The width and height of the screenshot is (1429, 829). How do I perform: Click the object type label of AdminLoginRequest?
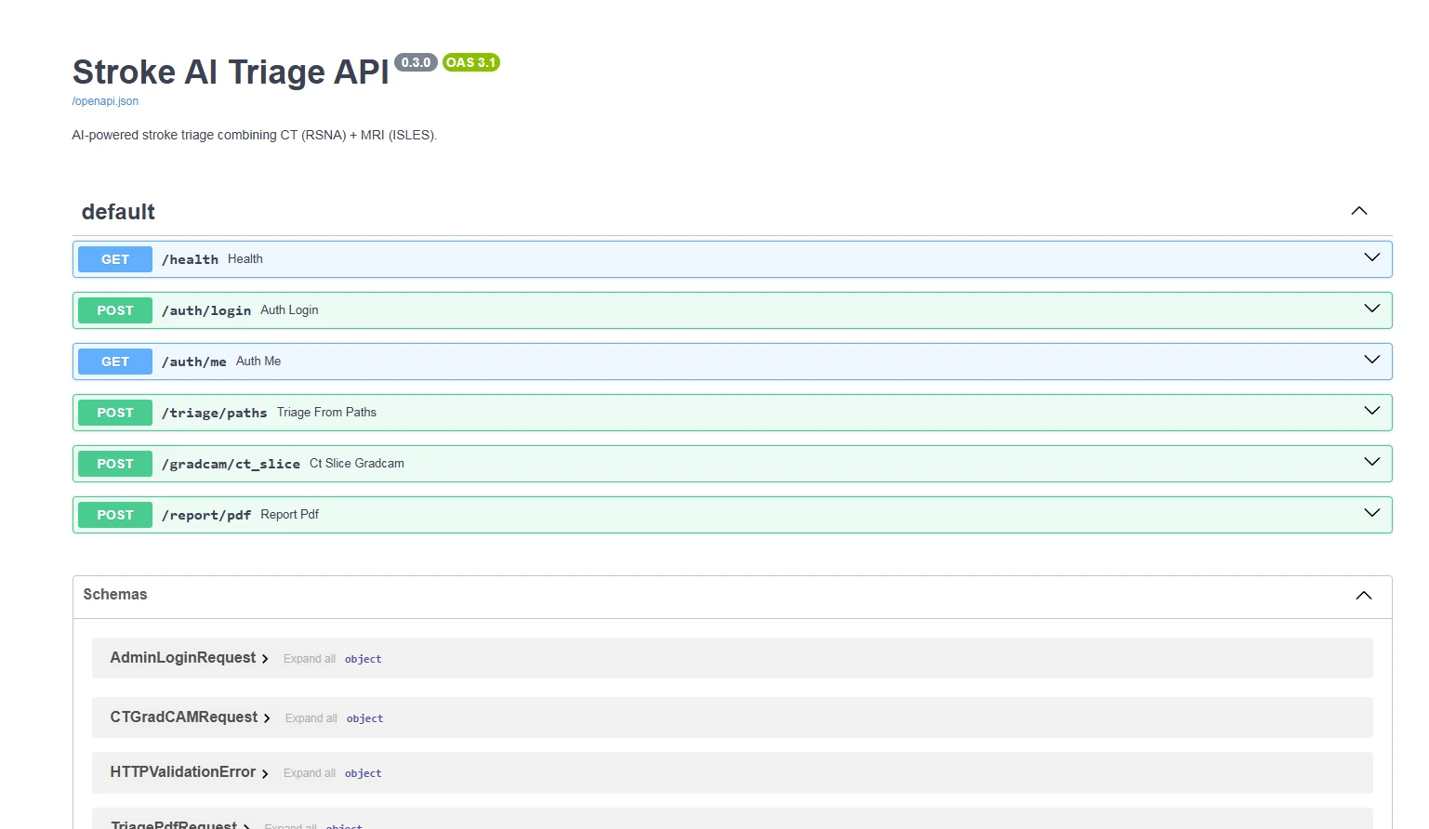(364, 659)
